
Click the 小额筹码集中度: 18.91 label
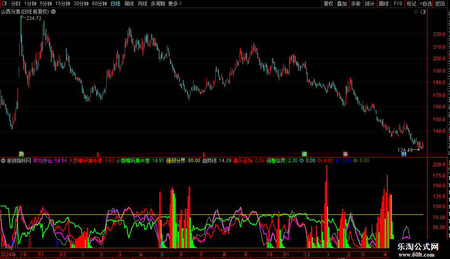(x=140, y=161)
